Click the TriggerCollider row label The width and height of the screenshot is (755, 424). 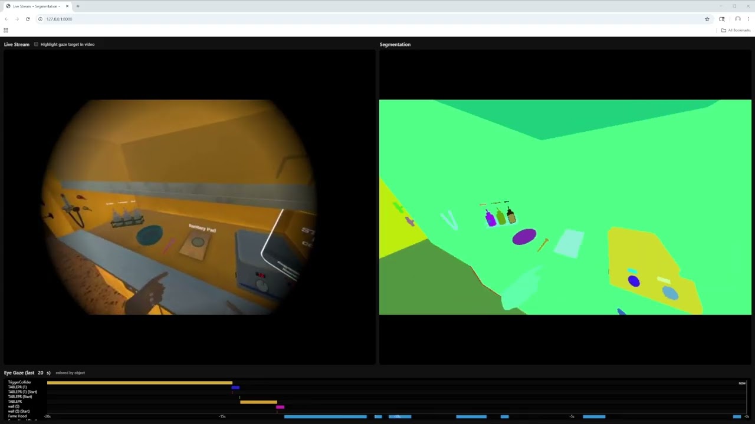click(19, 382)
